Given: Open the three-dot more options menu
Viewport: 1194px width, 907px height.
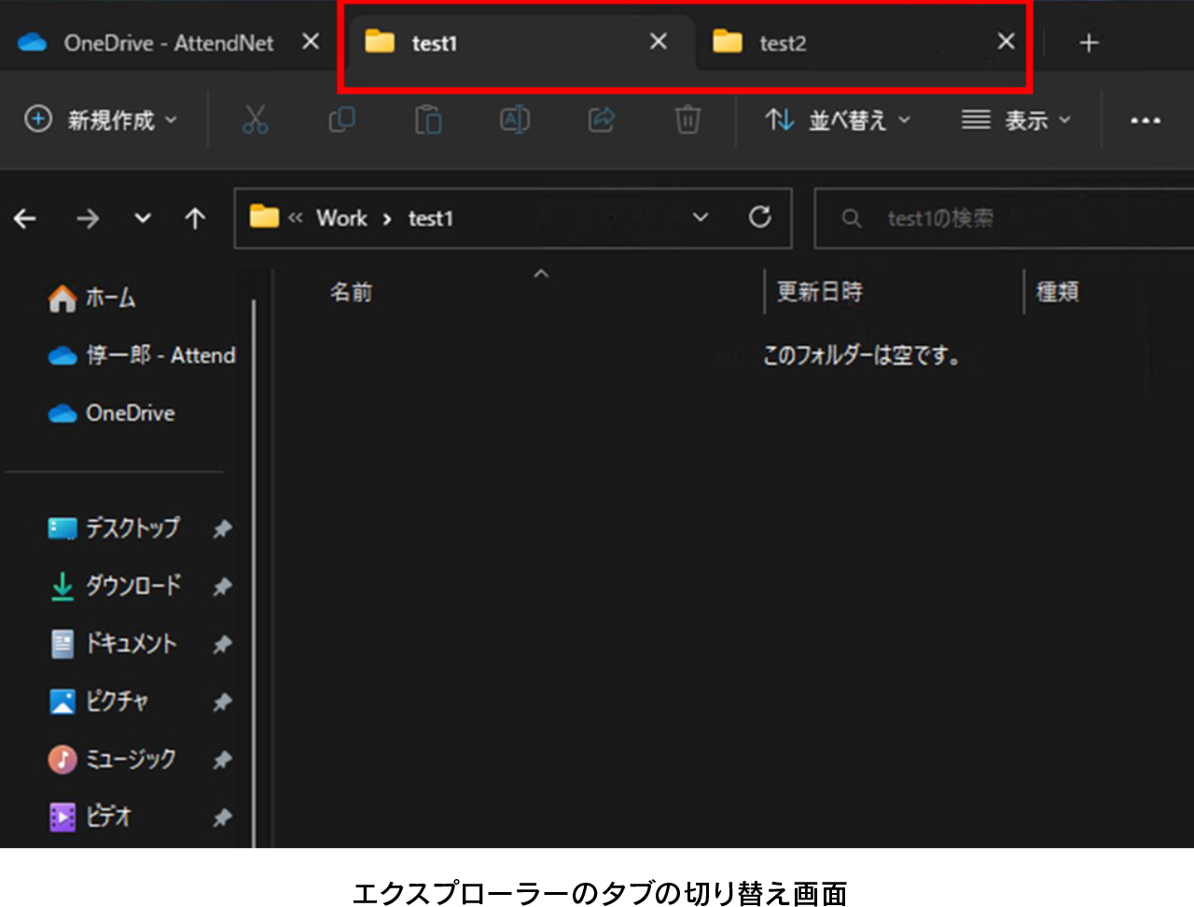Looking at the screenshot, I should [1145, 119].
